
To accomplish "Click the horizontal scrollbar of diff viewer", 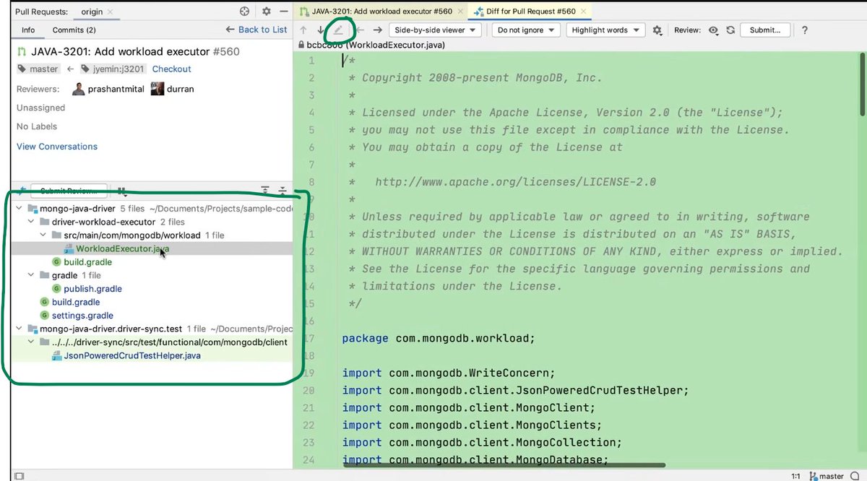I will [504, 465].
